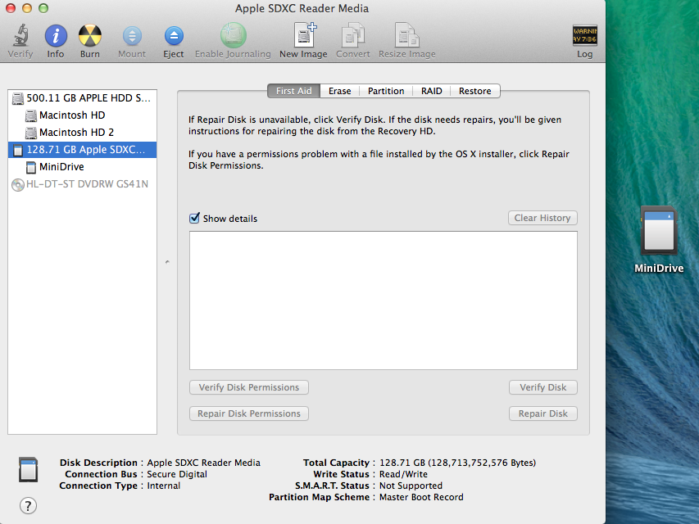Select the MiniDrive icon on the desktop
Viewport: 699px width, 524px height.
point(659,230)
